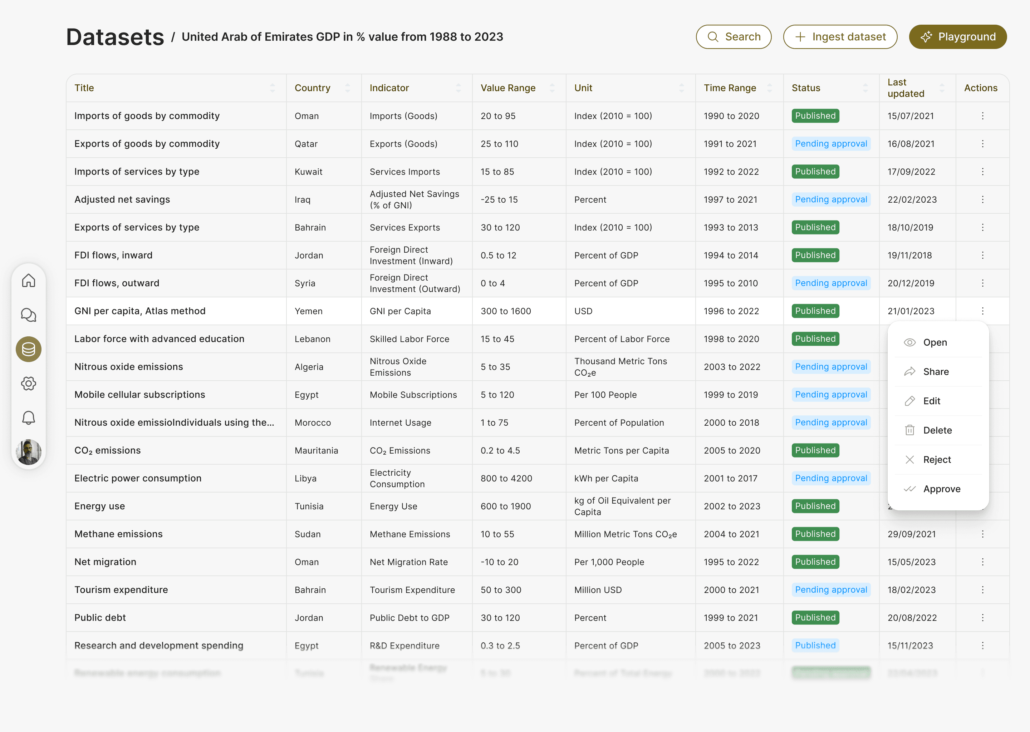Open three-dot menu for Oman imports row
The width and height of the screenshot is (1030, 732).
(x=982, y=116)
